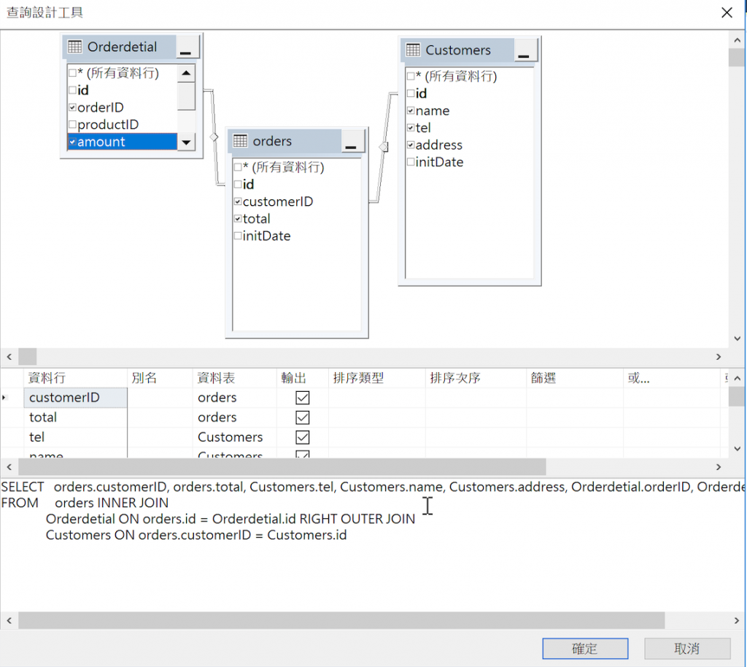
Task: Check the id box in Orderdetial
Action: (72, 90)
